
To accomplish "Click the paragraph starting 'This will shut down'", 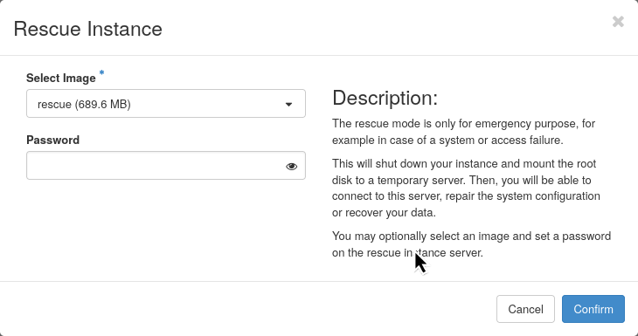I will tap(466, 189).
